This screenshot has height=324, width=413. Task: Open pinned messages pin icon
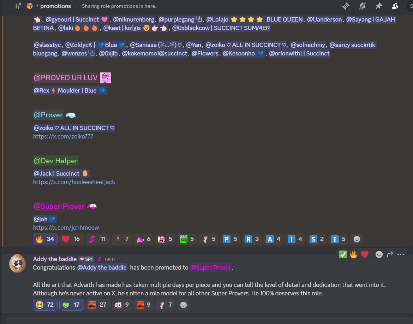coord(379,6)
